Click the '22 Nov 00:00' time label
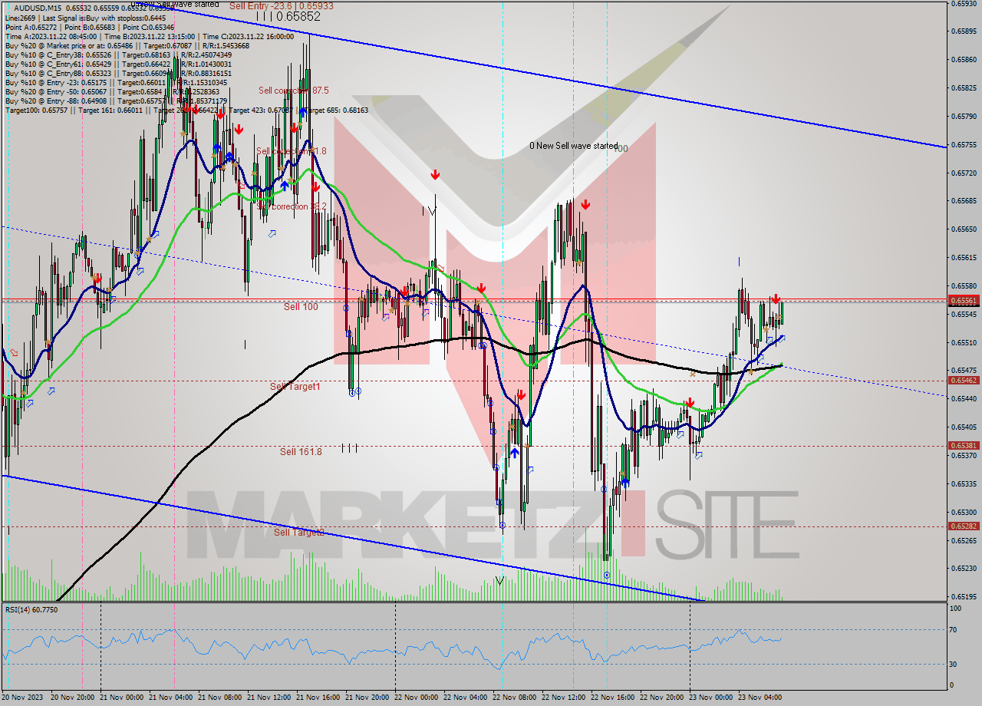The height and width of the screenshot is (706, 982). [417, 698]
